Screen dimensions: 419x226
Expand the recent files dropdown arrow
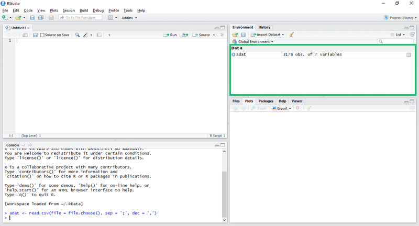[x=24, y=18]
